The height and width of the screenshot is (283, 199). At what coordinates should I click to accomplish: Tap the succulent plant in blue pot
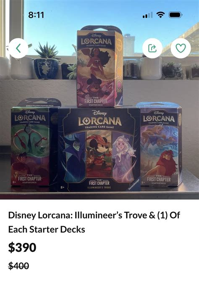[46, 61]
